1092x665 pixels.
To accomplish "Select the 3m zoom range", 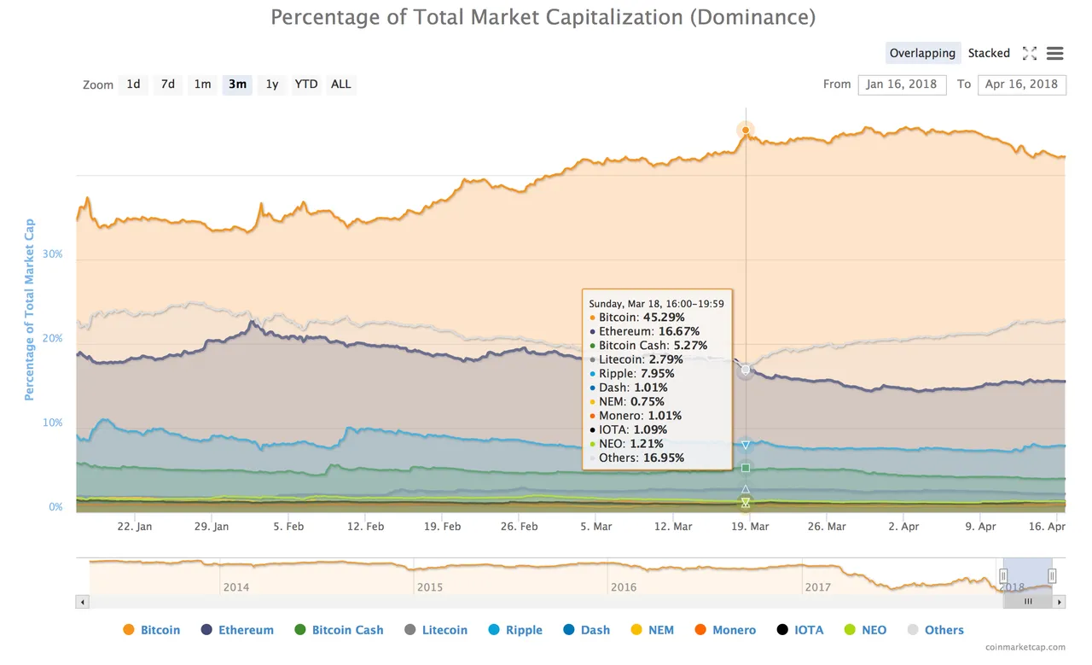I will pos(237,84).
